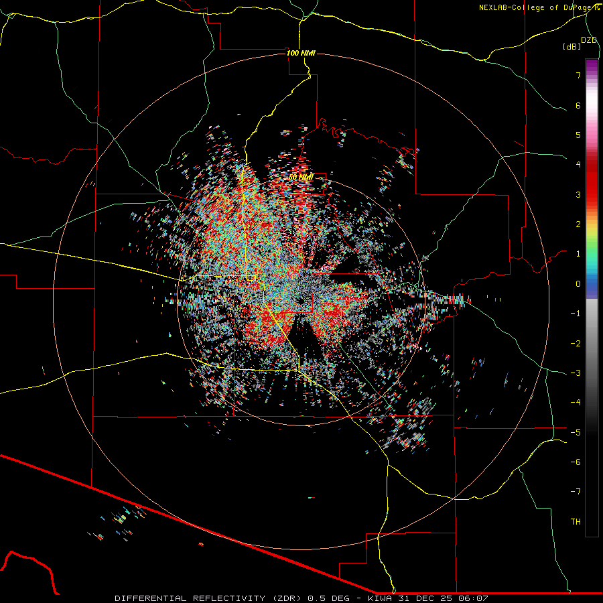Viewport: 603px width, 603px height.
Task: Click the 3 value on color scale
Action: pos(578,194)
